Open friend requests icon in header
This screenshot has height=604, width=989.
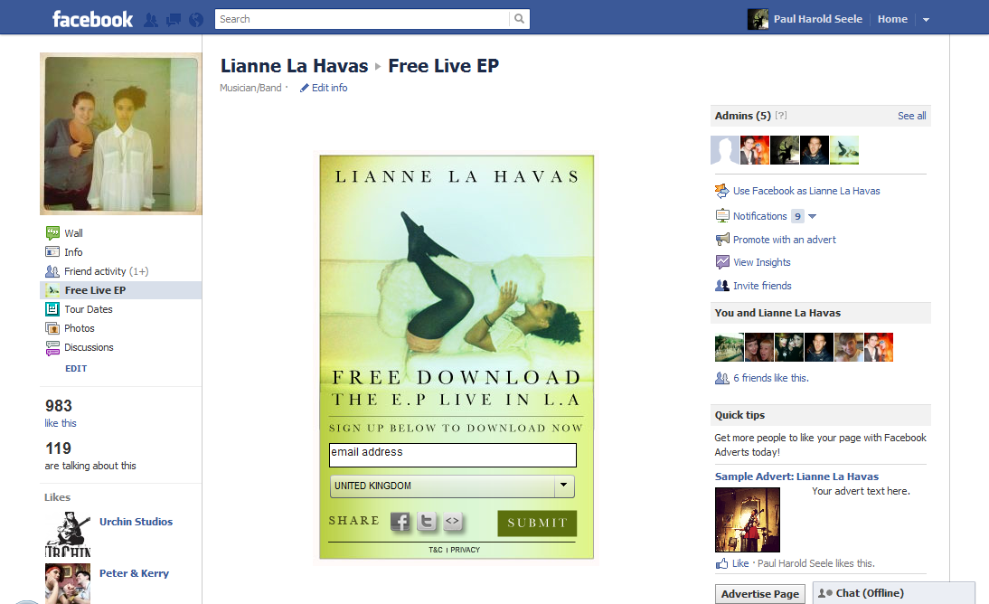coord(151,20)
